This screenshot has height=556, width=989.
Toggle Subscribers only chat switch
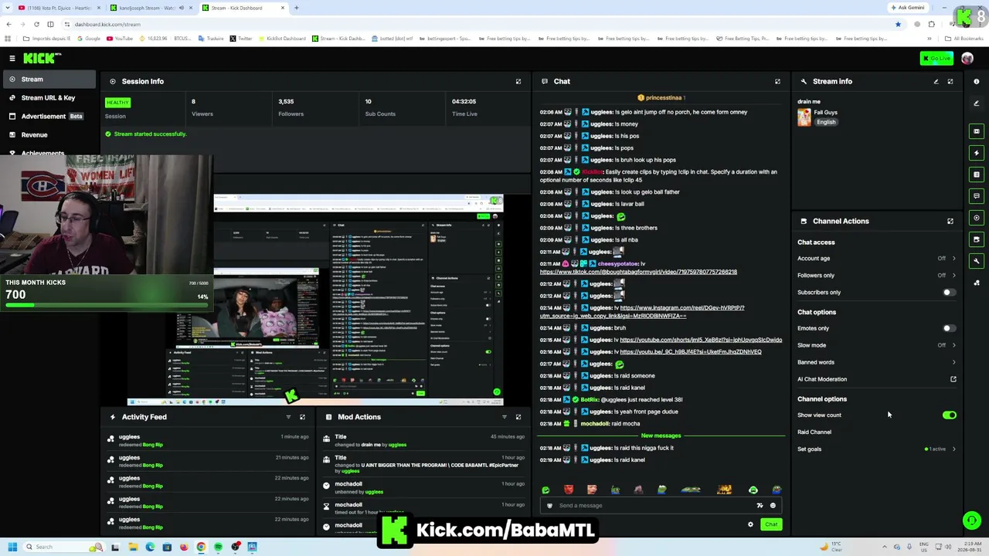[x=949, y=293]
